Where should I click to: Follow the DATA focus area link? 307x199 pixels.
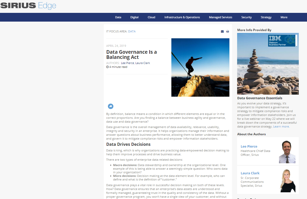pos(132,31)
